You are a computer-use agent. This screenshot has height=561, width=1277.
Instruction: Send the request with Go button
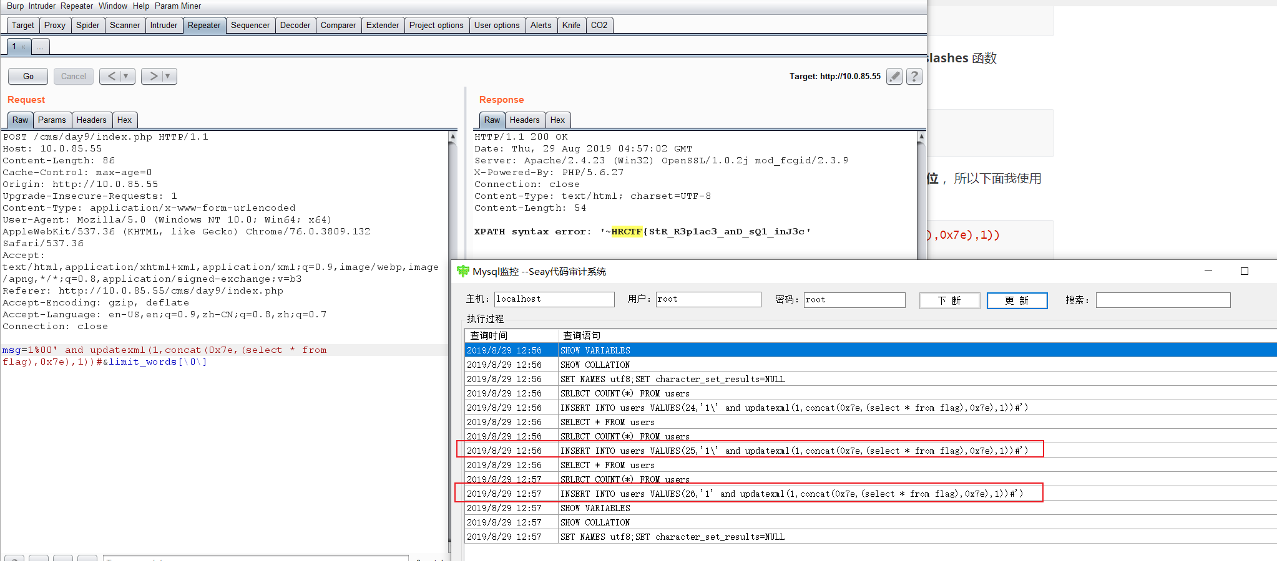(28, 76)
